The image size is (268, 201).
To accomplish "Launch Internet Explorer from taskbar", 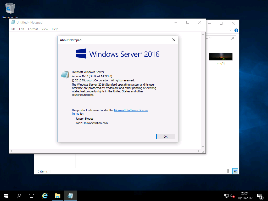I will [44, 196].
